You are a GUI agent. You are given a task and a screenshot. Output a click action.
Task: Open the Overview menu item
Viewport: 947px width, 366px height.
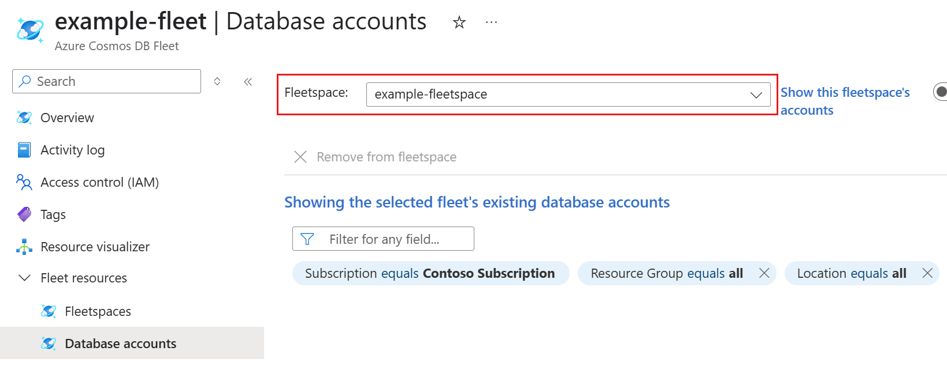pos(67,118)
